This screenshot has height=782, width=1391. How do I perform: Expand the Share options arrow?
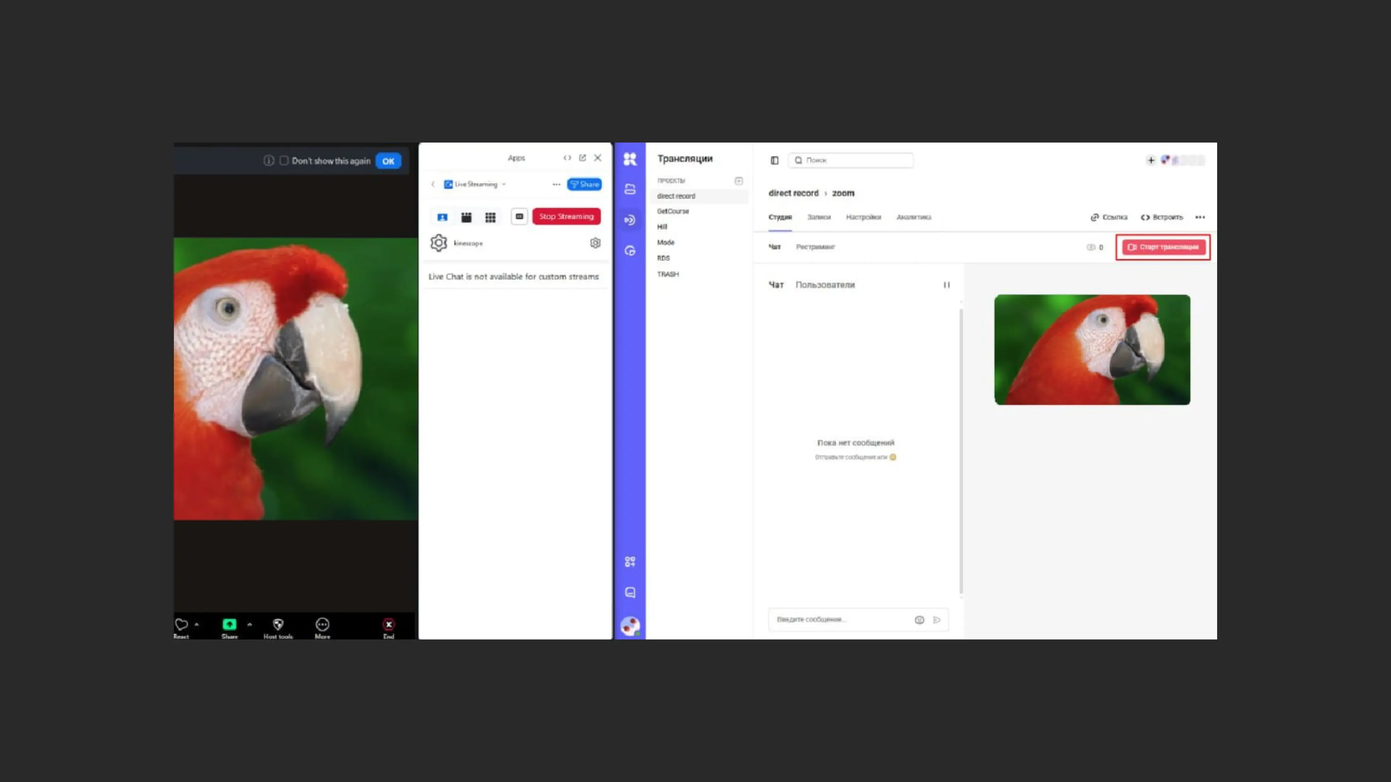[x=250, y=624]
